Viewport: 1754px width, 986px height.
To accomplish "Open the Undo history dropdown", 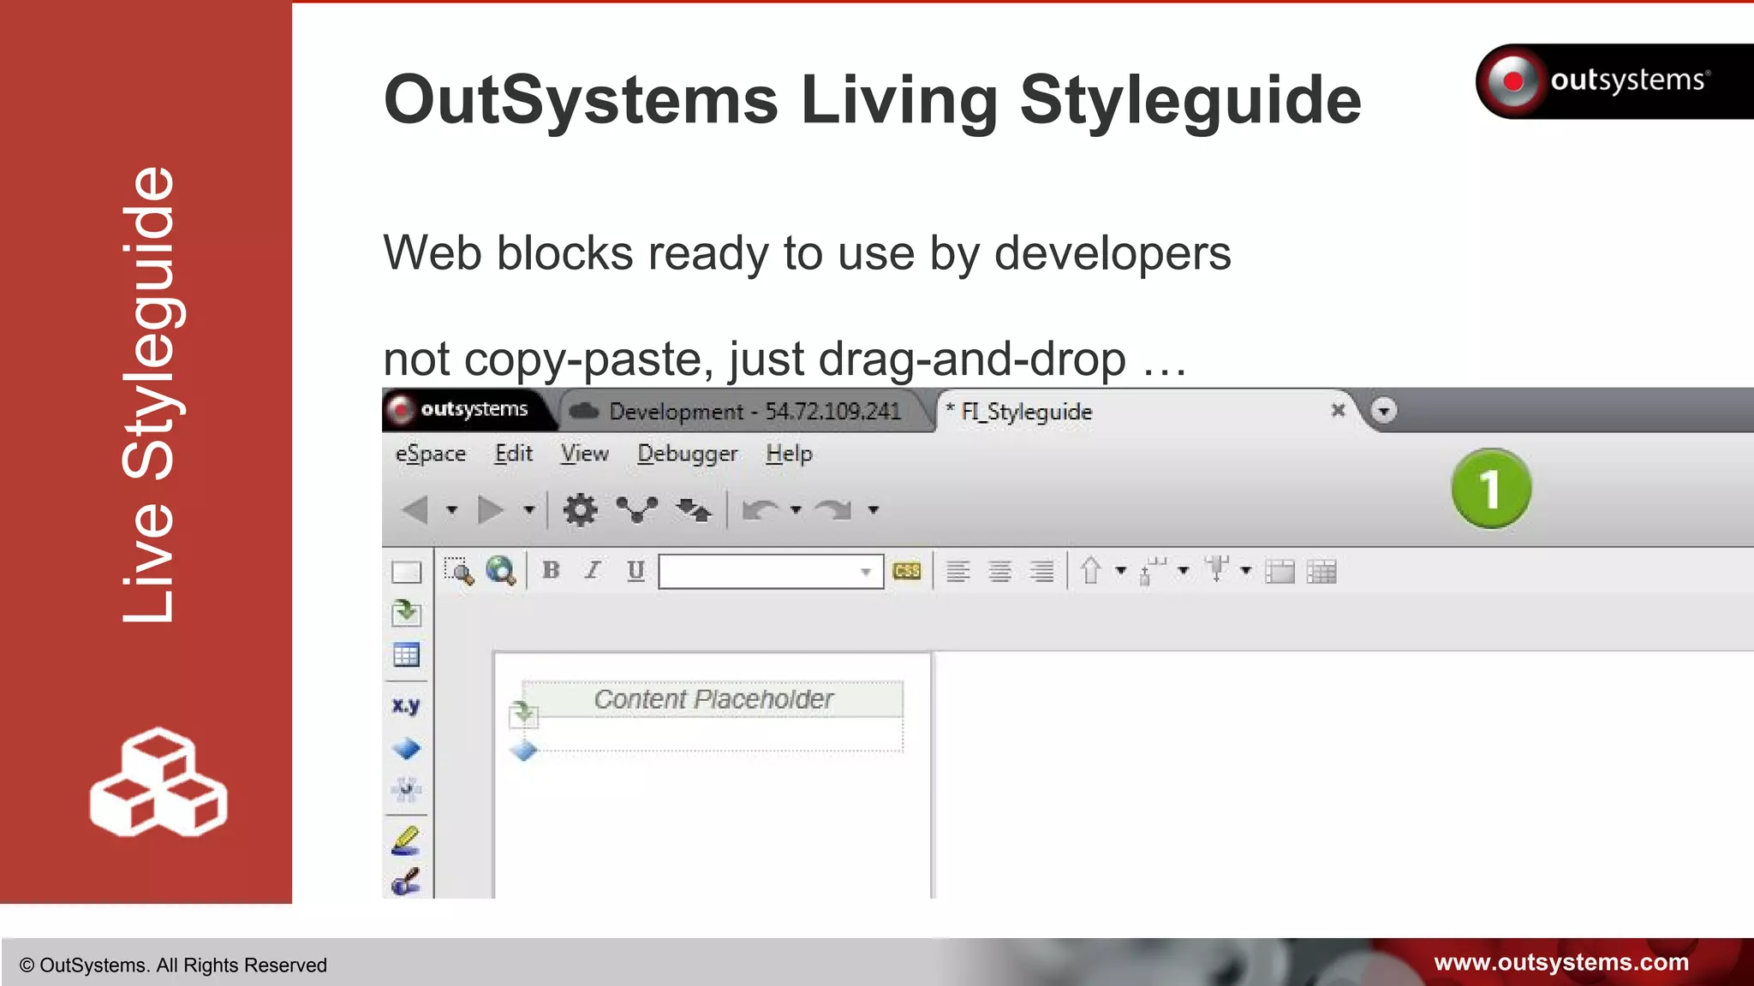I will [x=796, y=510].
